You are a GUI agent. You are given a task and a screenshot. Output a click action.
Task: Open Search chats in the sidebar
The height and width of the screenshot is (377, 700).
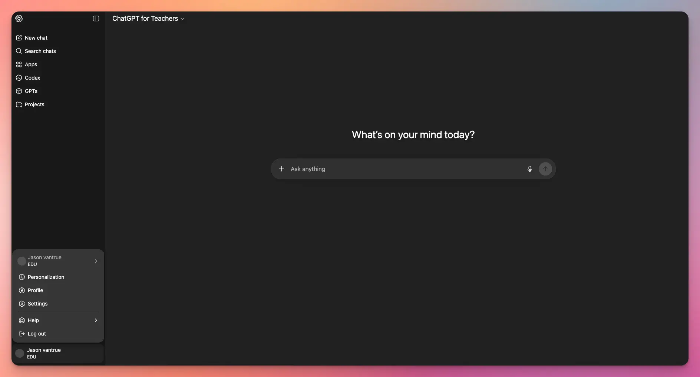point(58,51)
